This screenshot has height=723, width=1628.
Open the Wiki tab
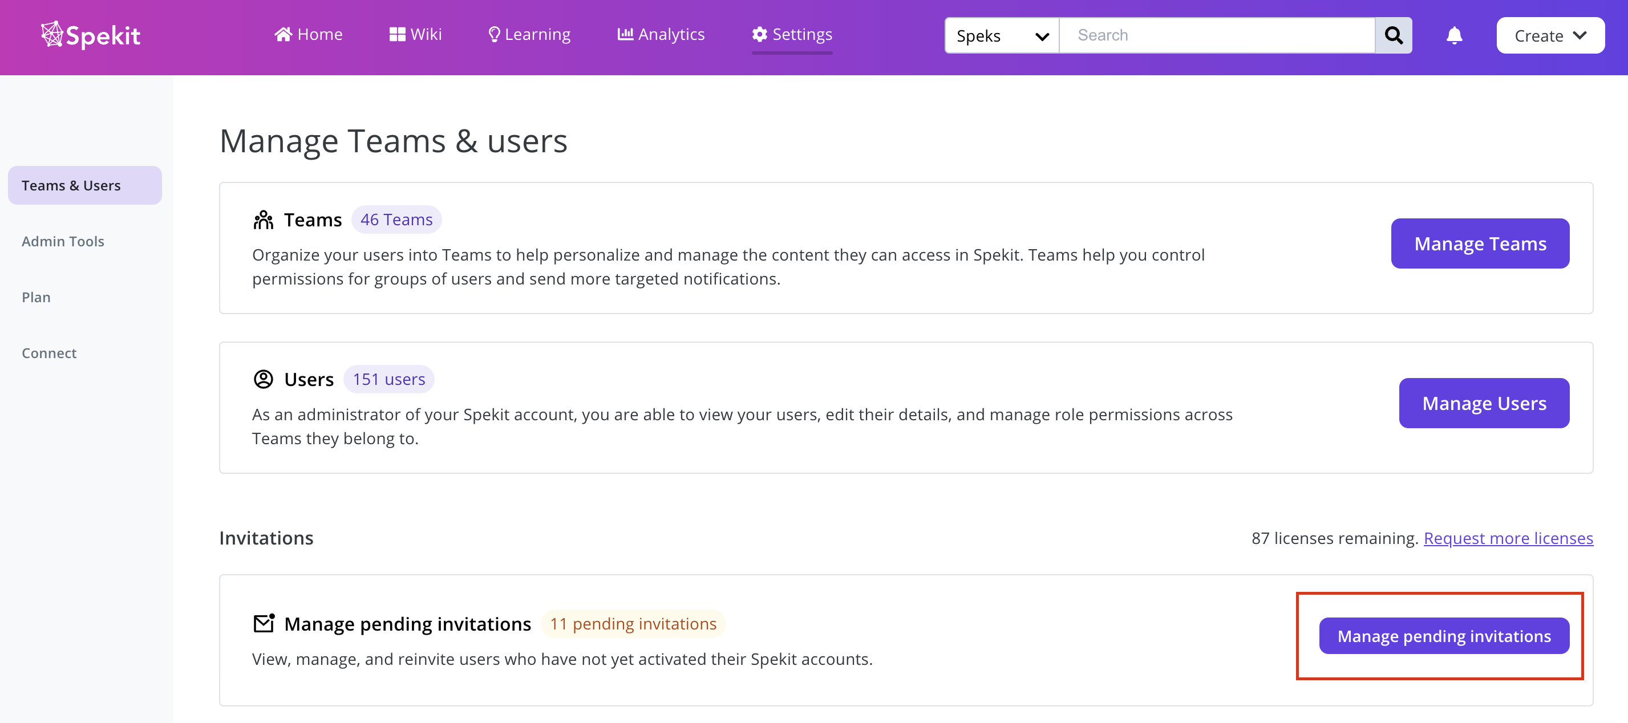point(415,34)
